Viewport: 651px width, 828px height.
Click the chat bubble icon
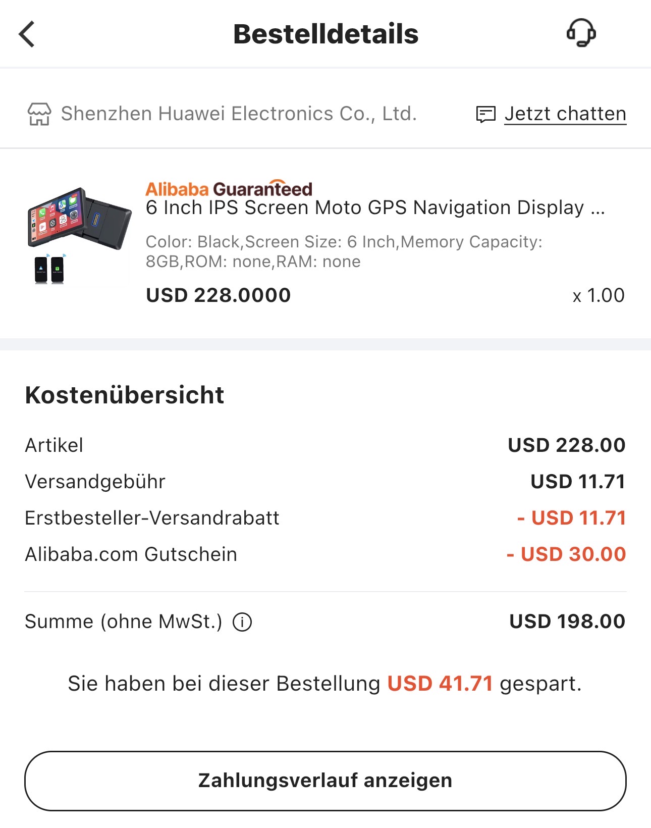coord(486,115)
